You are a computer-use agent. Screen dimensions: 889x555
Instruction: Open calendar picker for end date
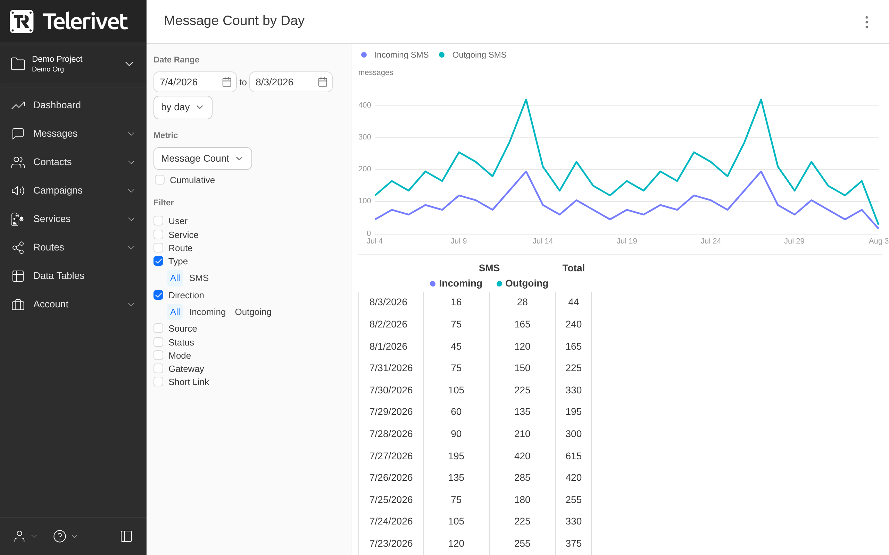pyautogui.click(x=323, y=82)
